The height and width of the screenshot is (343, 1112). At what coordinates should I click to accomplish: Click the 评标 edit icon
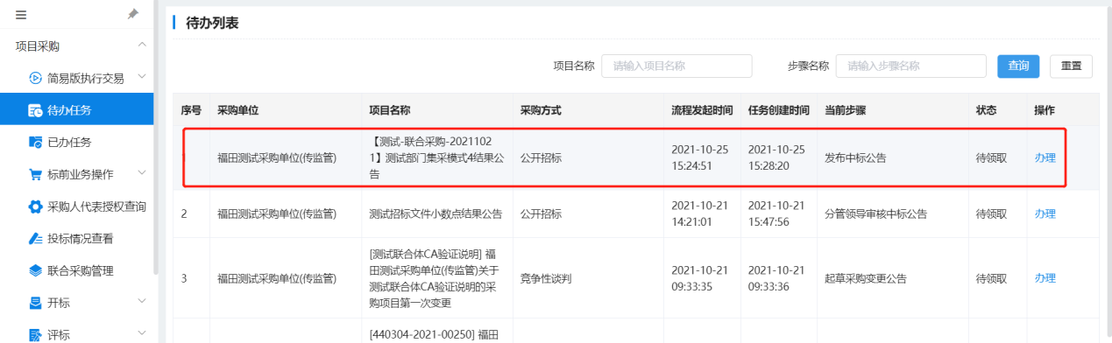[36, 335]
